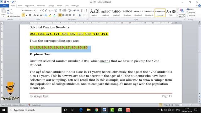Viewport: 201px width, 113px height.
Task: Copy the selection to clipboard
Action: (x=10, y=13)
